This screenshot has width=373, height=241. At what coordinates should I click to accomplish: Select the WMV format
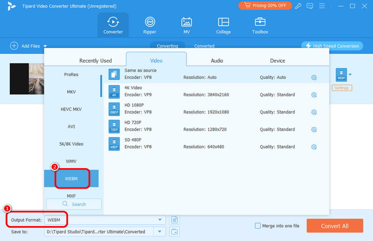coord(71,162)
